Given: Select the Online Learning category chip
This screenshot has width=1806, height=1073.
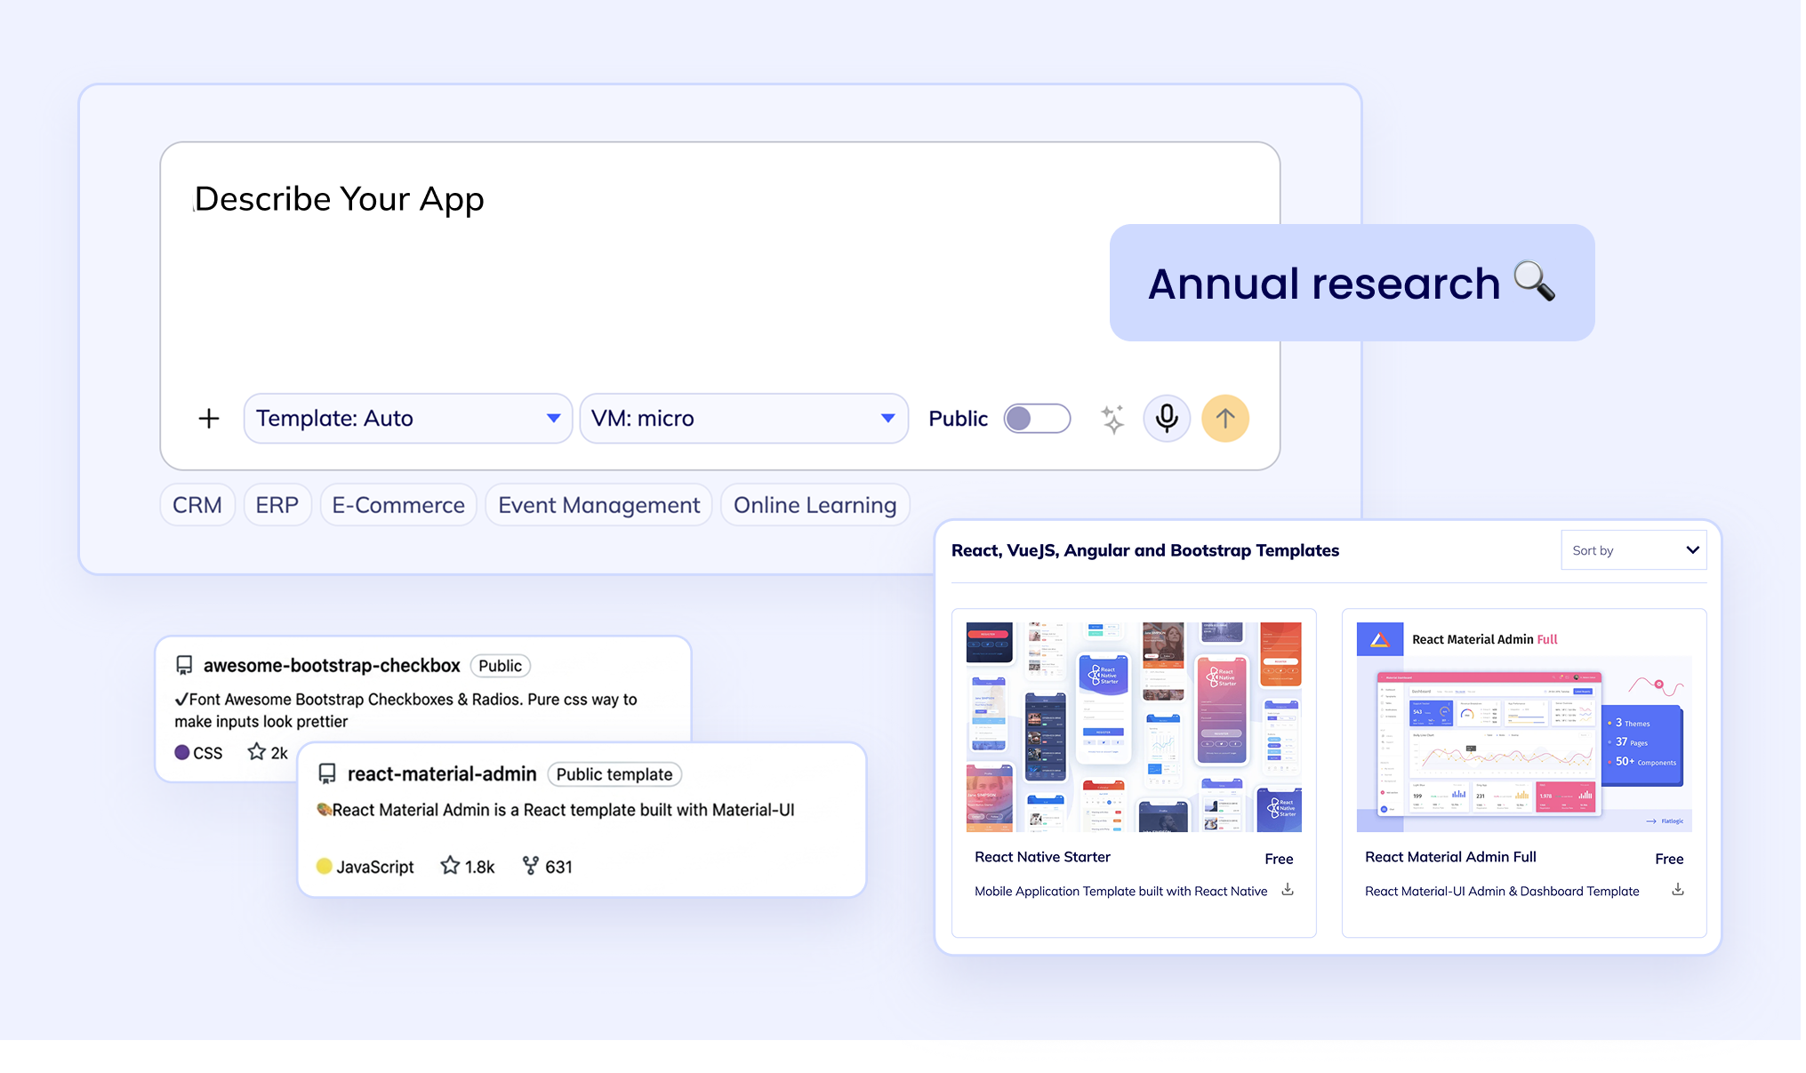Looking at the screenshot, I should click(x=815, y=504).
